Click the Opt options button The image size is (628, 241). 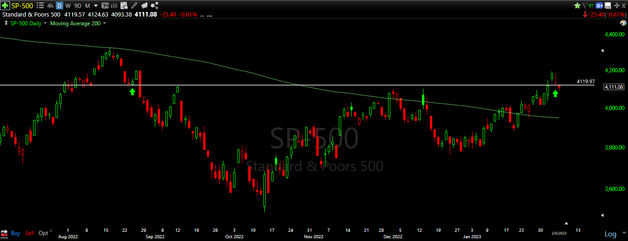click(43, 233)
